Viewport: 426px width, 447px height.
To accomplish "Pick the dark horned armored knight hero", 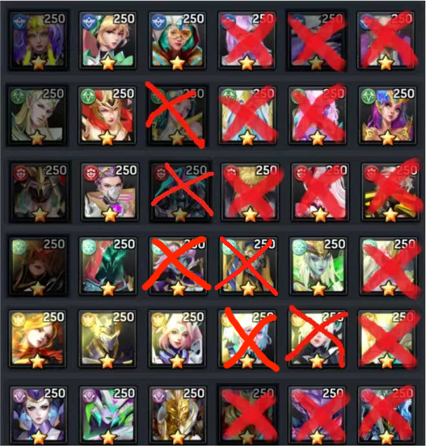I will coord(39,192).
